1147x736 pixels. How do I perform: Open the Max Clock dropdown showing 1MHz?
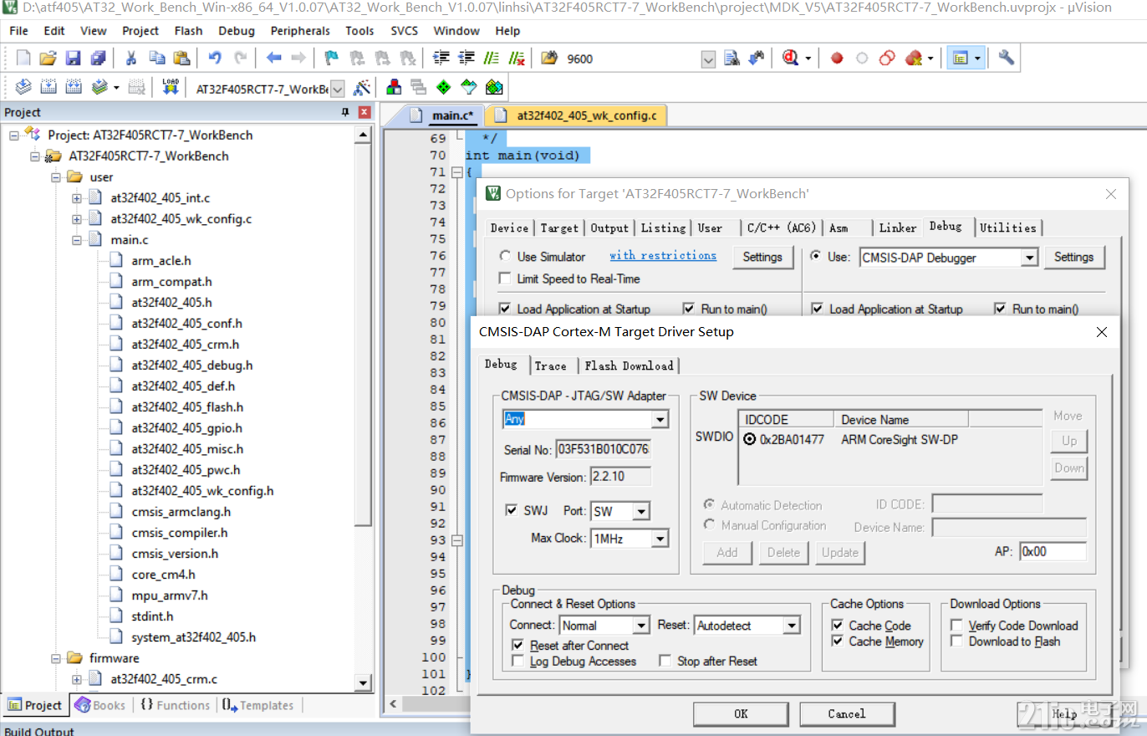pyautogui.click(x=660, y=539)
